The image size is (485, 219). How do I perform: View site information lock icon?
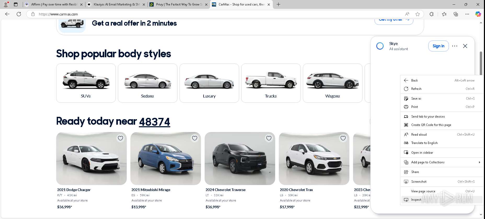point(33,14)
